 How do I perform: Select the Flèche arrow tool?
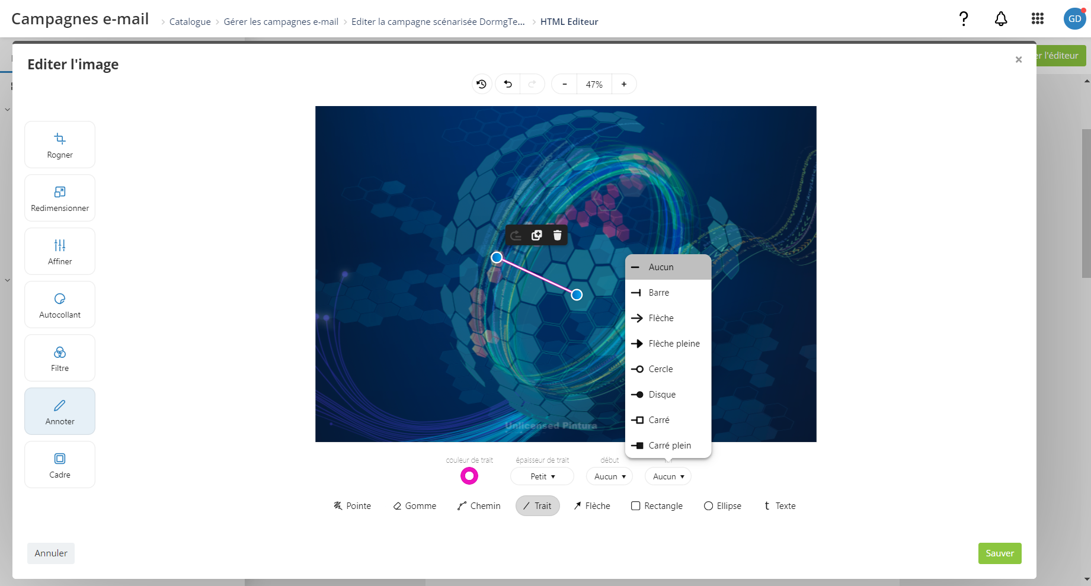591,506
